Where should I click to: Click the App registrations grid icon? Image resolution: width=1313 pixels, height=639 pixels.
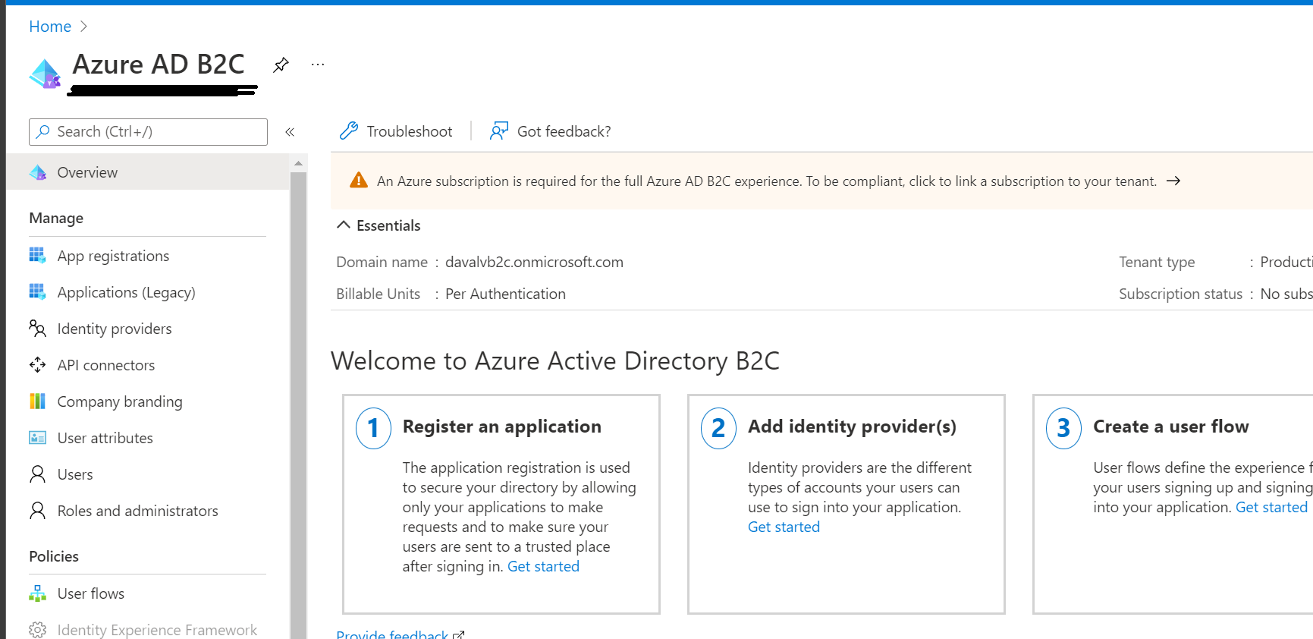pos(37,256)
